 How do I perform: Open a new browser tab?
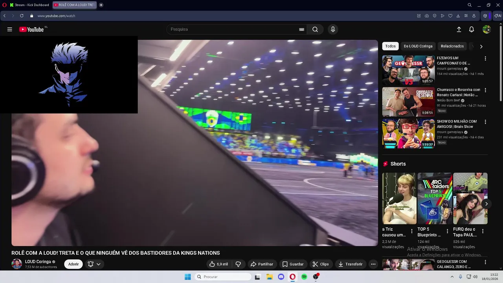(x=101, y=5)
